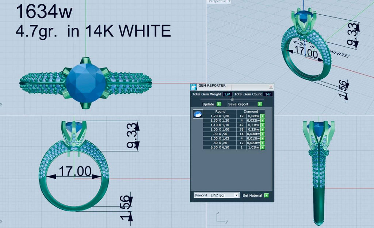Click the green arrow on the ,80 X ,80 row
The width and height of the screenshot is (374, 228).
(262, 143)
